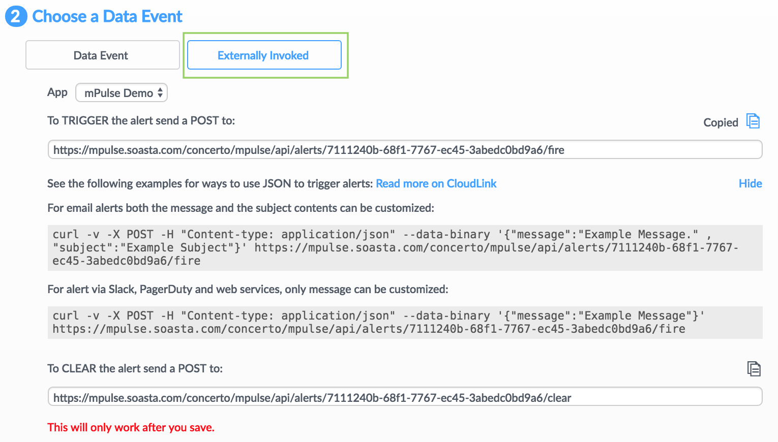Click the 'To CLEAR the alert' label
The image size is (778, 442).
135,368
